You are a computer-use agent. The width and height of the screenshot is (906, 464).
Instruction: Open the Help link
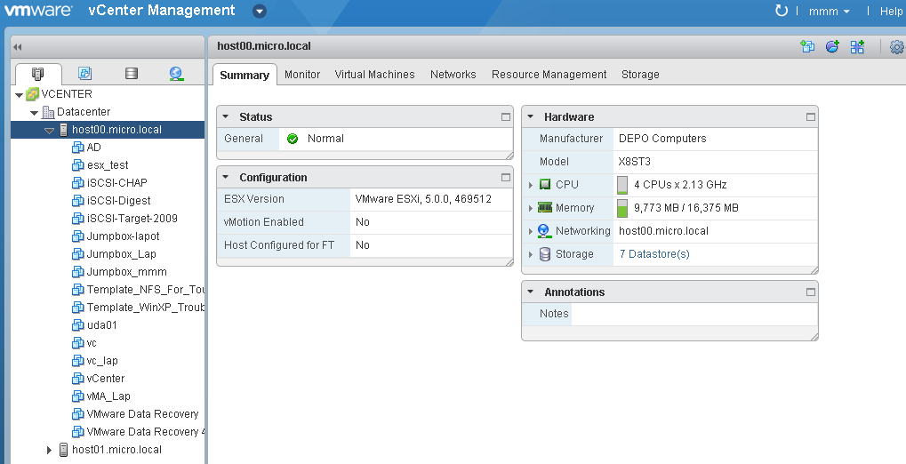coord(892,11)
